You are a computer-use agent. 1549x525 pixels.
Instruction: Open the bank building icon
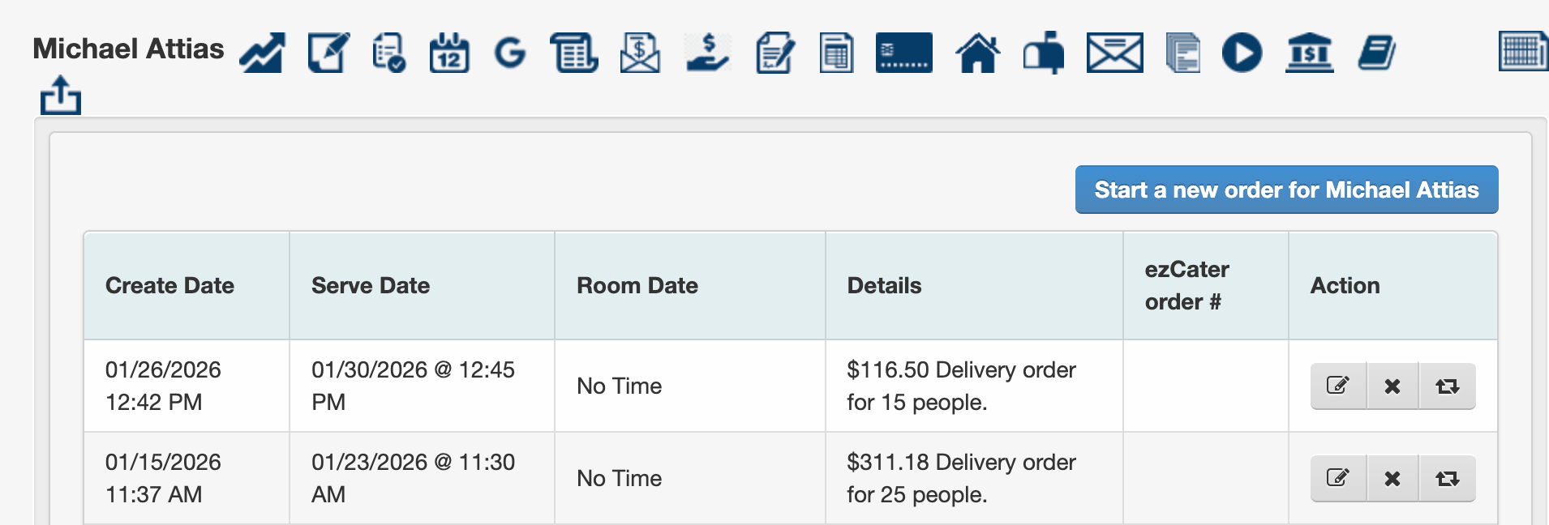(1309, 53)
